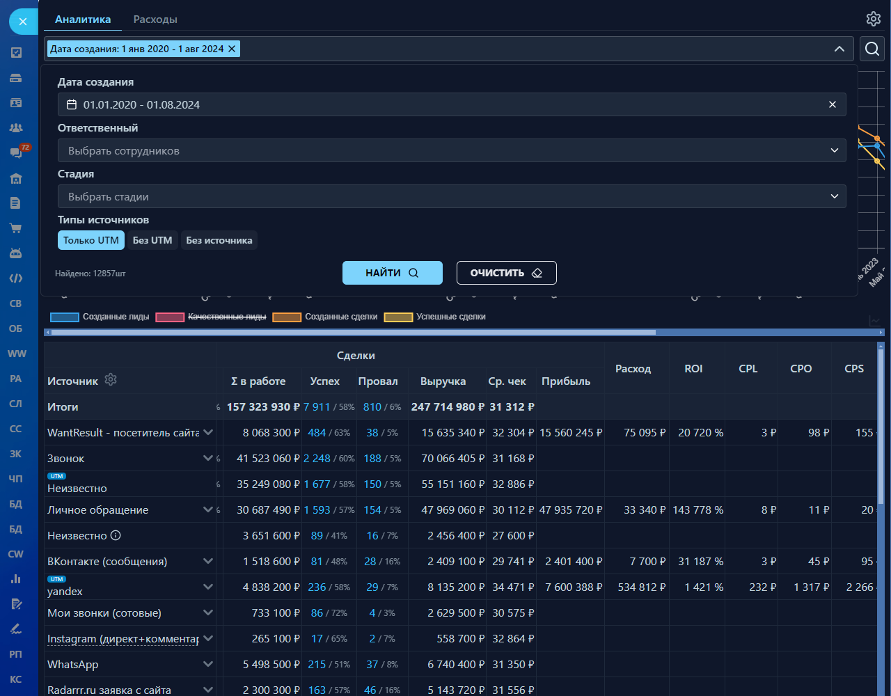Switch to the Аналитика tab
Viewport: 891px width, 696px height.
[x=83, y=19]
